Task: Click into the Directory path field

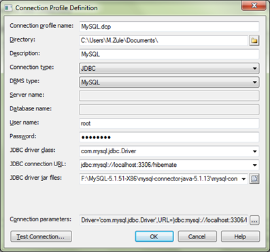Action: coord(163,40)
